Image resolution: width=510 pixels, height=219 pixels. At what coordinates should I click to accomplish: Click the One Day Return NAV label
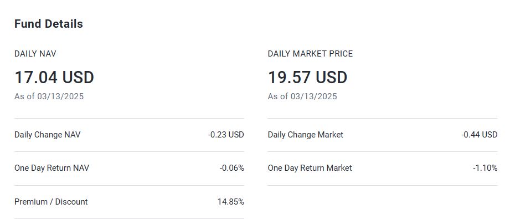[x=51, y=168]
